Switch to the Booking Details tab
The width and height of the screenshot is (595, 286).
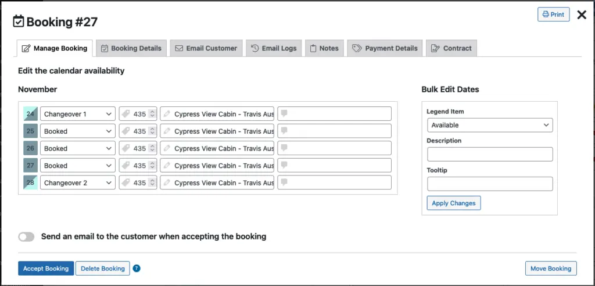tap(131, 48)
